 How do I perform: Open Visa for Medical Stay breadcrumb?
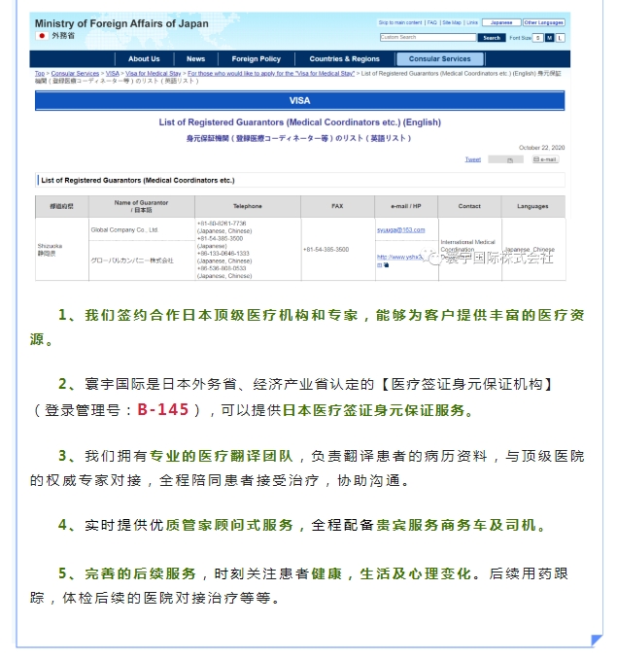coord(154,74)
